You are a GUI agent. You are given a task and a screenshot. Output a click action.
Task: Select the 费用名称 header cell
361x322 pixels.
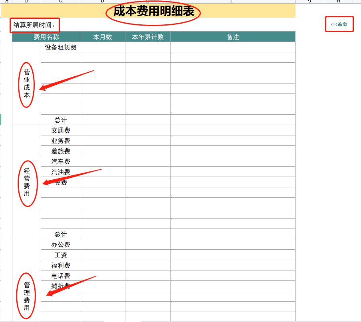tap(46, 36)
